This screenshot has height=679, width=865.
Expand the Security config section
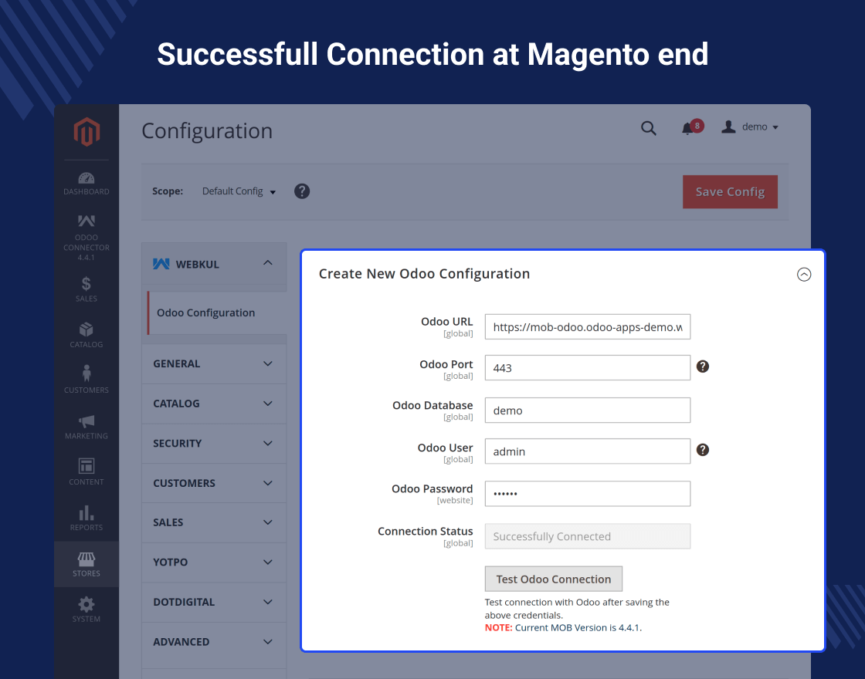point(214,443)
